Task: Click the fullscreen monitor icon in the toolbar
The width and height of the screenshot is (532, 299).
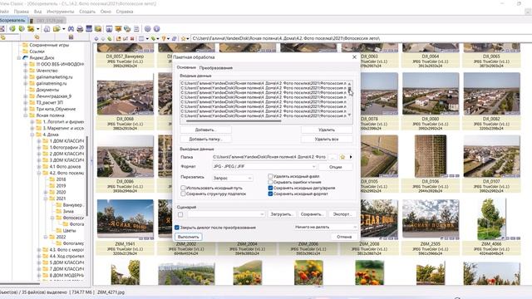Action: tap(89, 29)
